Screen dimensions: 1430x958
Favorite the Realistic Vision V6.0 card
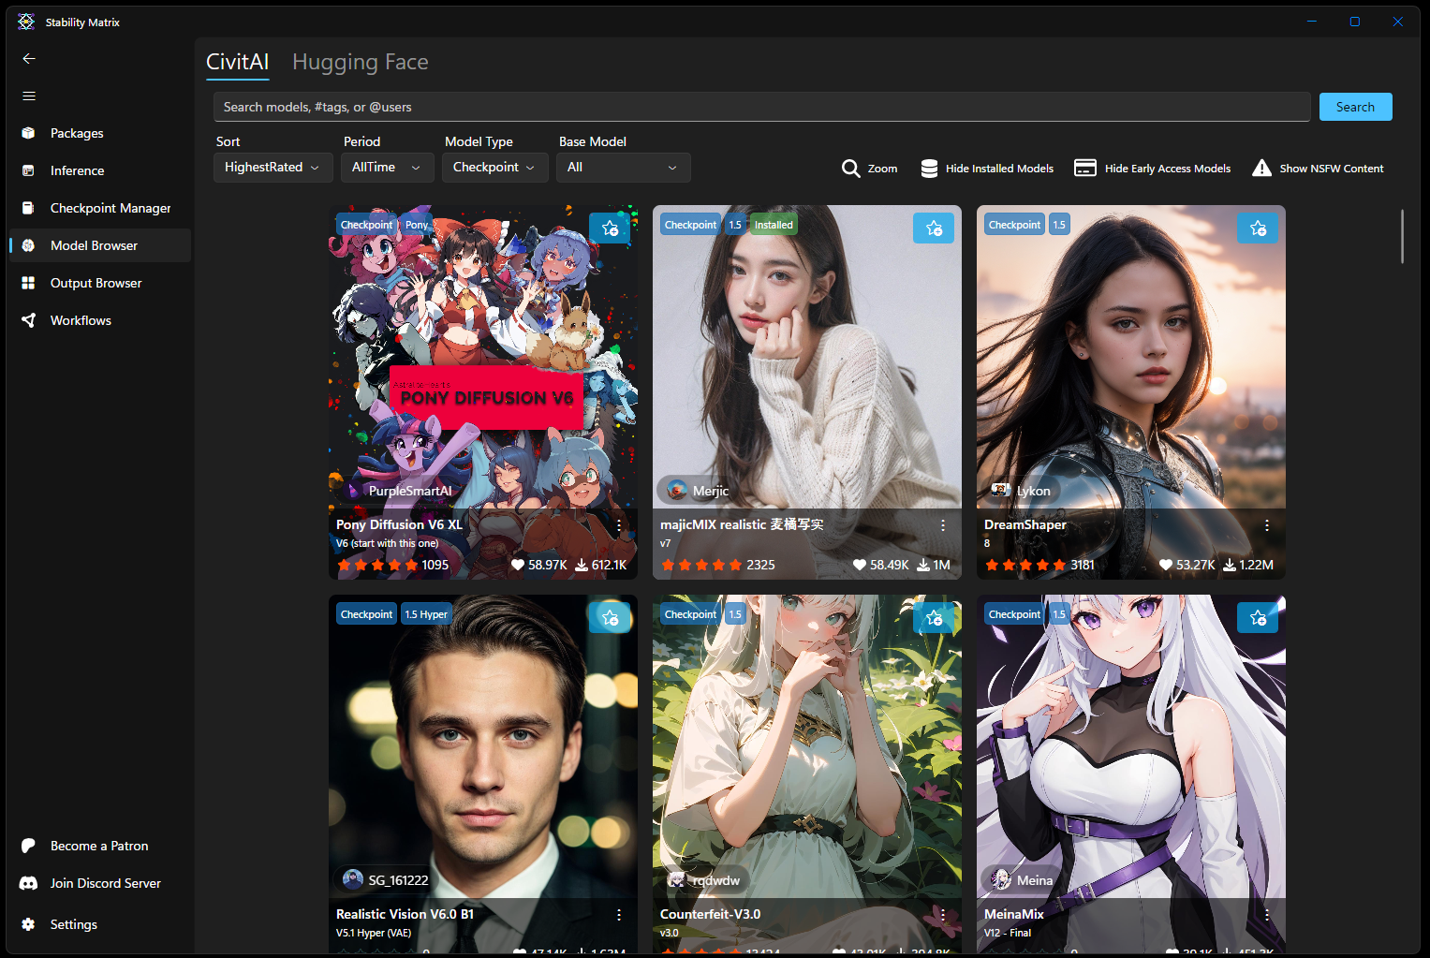[x=610, y=617]
